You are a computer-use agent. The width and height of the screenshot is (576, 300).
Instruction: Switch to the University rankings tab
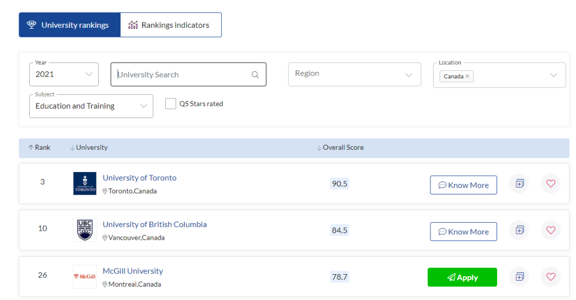click(69, 25)
